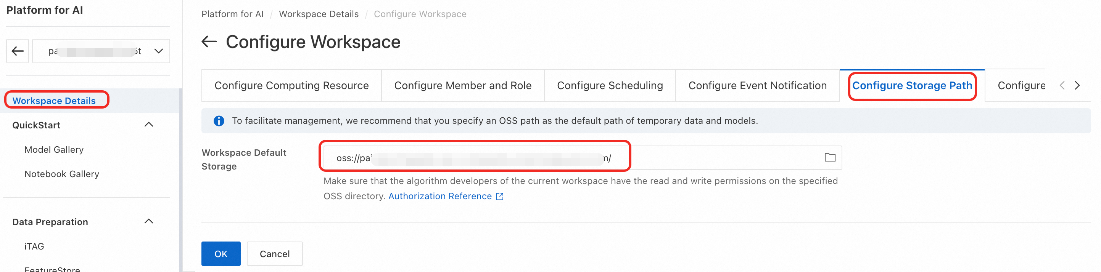Collapse the QuickStart section

click(149, 125)
